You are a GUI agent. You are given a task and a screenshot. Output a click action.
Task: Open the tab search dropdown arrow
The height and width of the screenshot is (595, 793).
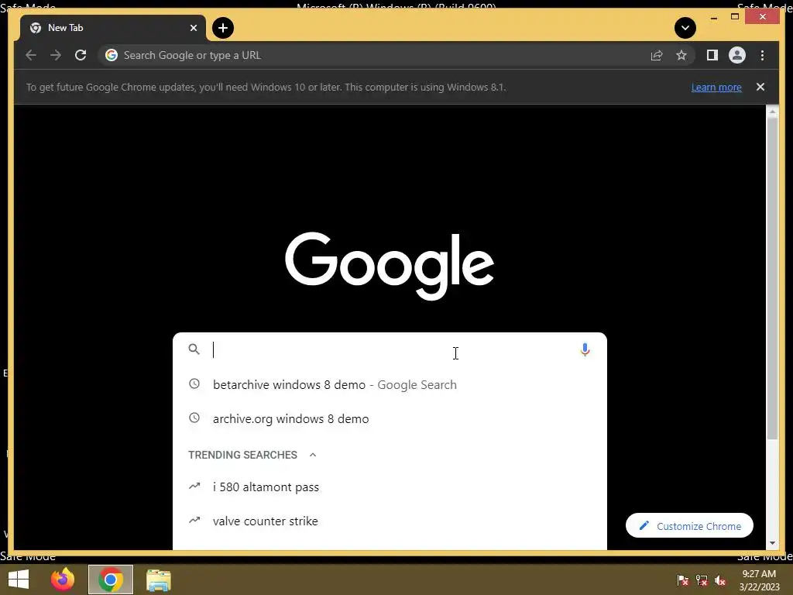point(685,28)
